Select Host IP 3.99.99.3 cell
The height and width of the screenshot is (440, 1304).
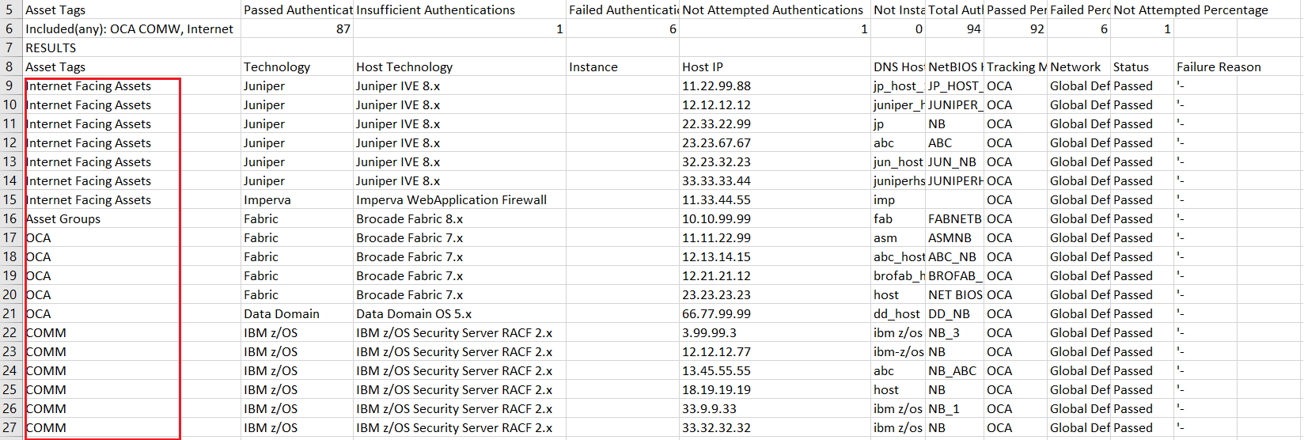coord(775,332)
